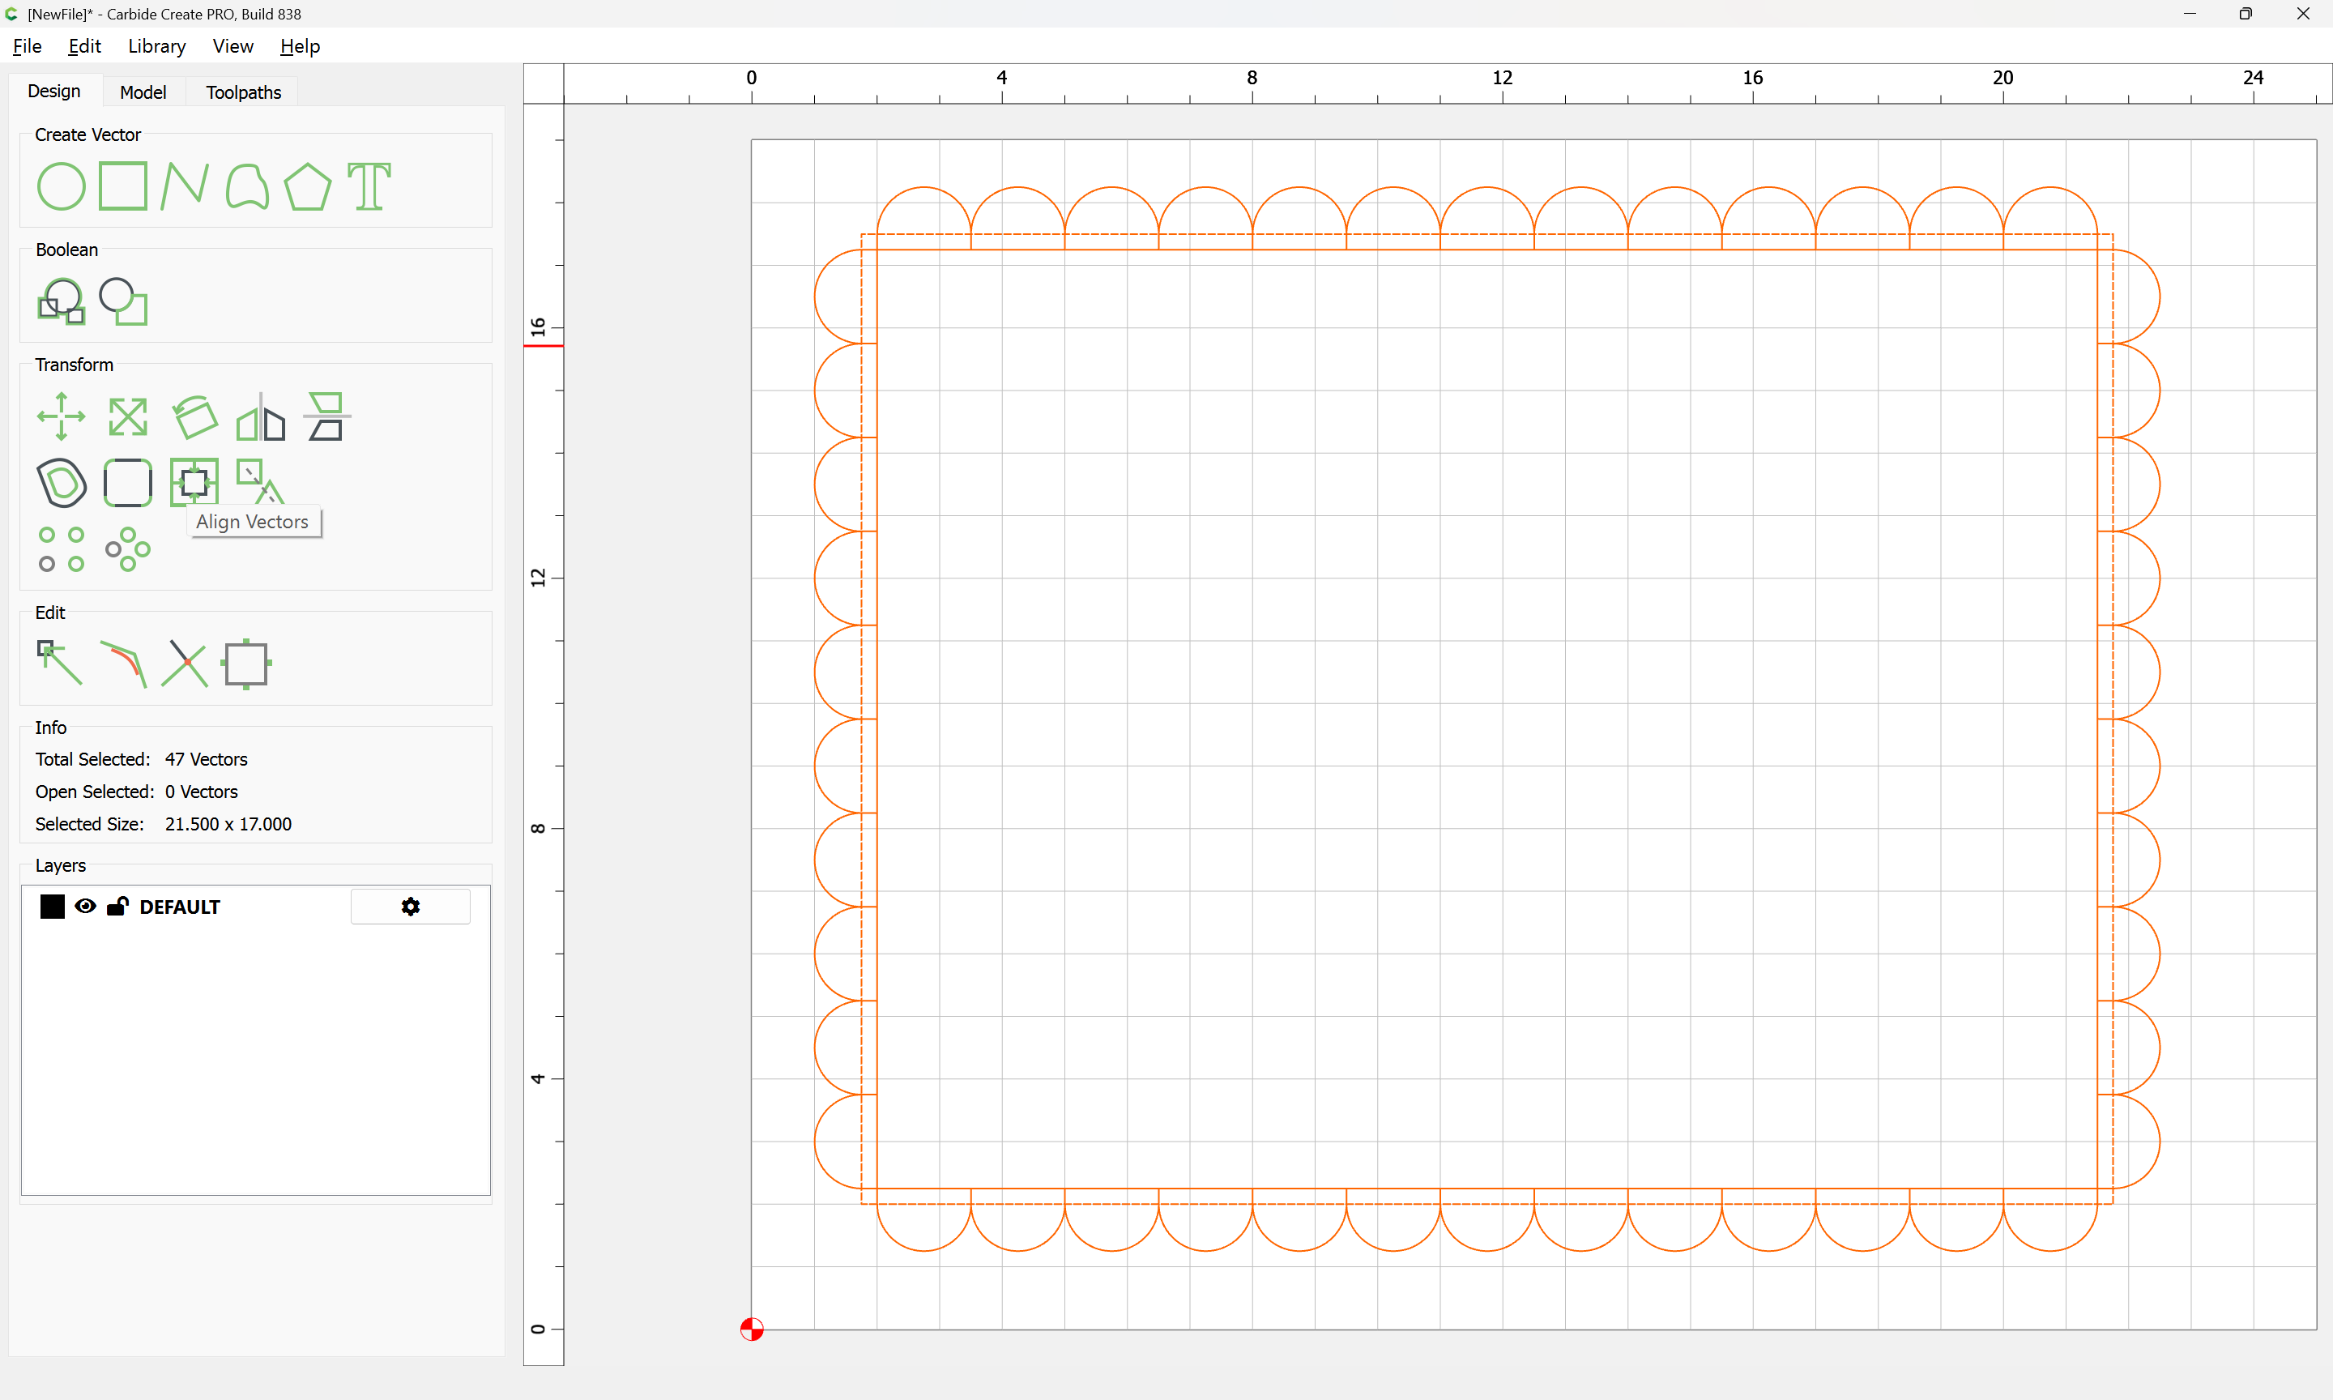Activate the Text creation tool

[369, 186]
